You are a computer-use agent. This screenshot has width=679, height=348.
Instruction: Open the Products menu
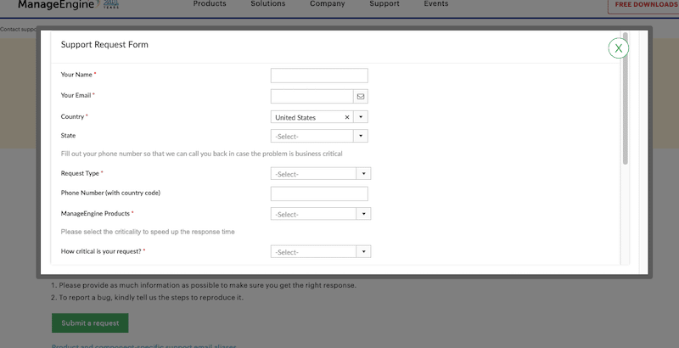pyautogui.click(x=210, y=4)
